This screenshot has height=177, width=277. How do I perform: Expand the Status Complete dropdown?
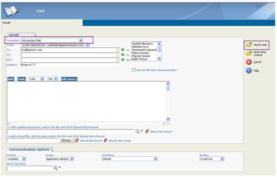click(17, 159)
